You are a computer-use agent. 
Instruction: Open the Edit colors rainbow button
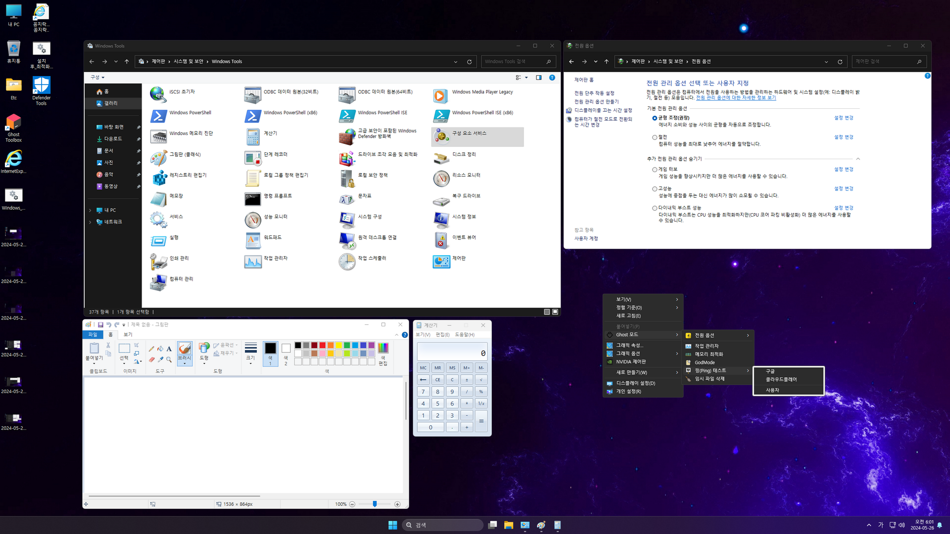[x=382, y=348]
